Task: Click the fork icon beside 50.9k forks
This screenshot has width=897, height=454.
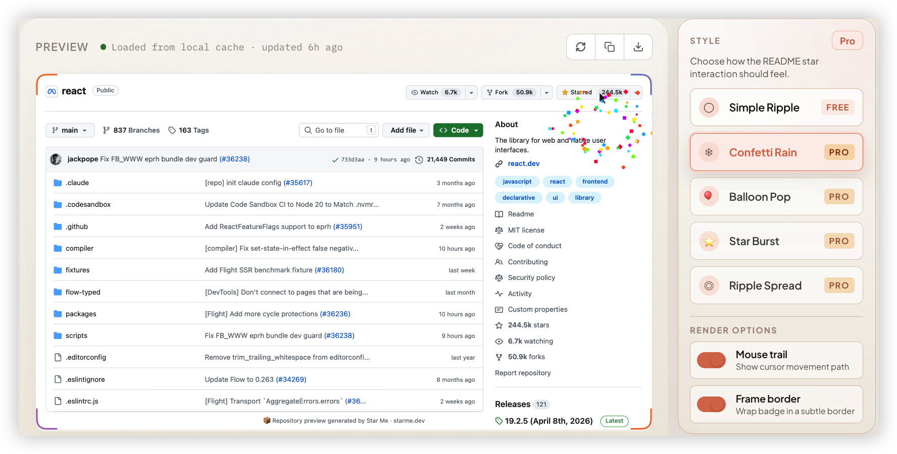Action: tap(499, 357)
